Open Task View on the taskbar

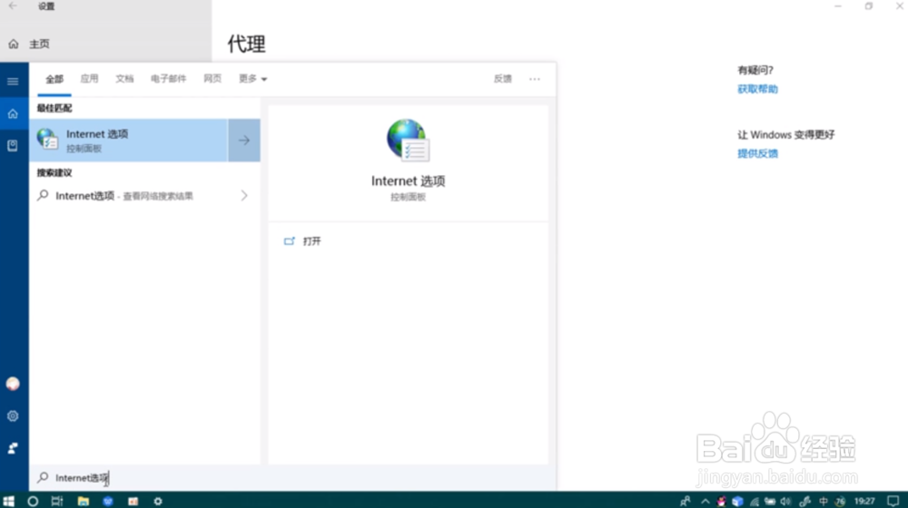[x=56, y=501]
